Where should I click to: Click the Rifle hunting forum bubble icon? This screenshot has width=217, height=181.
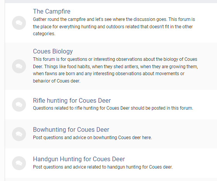coord(19,105)
